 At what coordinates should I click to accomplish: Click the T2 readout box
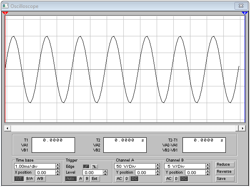point(125,145)
